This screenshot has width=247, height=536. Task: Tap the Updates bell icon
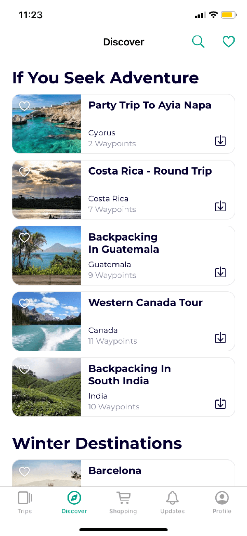click(172, 498)
